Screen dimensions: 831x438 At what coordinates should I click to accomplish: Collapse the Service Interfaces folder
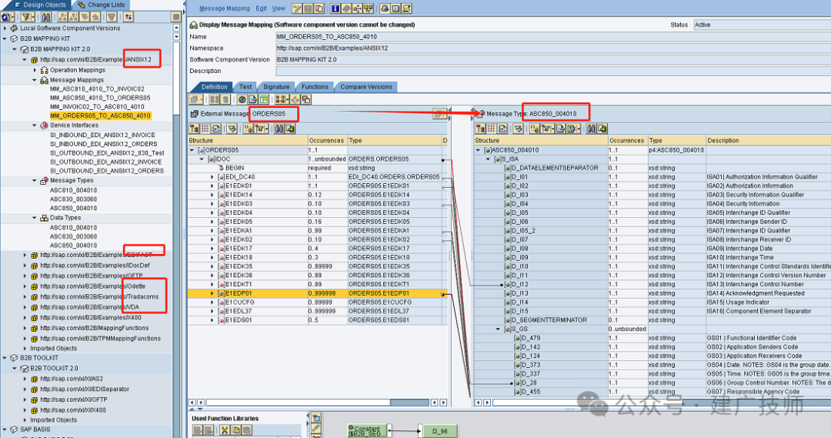pyautogui.click(x=35, y=125)
